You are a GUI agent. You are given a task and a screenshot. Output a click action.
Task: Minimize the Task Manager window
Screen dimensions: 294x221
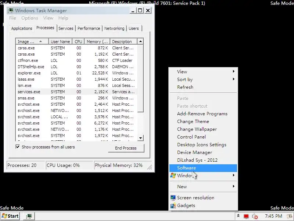[x=133, y=11]
